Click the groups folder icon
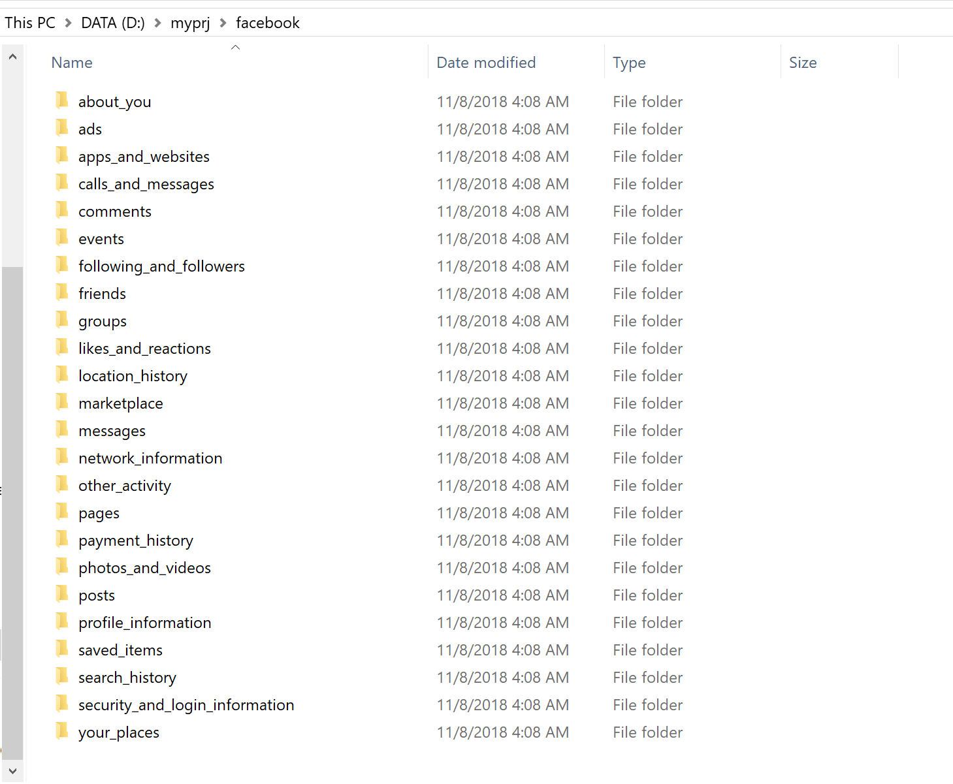 click(x=62, y=319)
